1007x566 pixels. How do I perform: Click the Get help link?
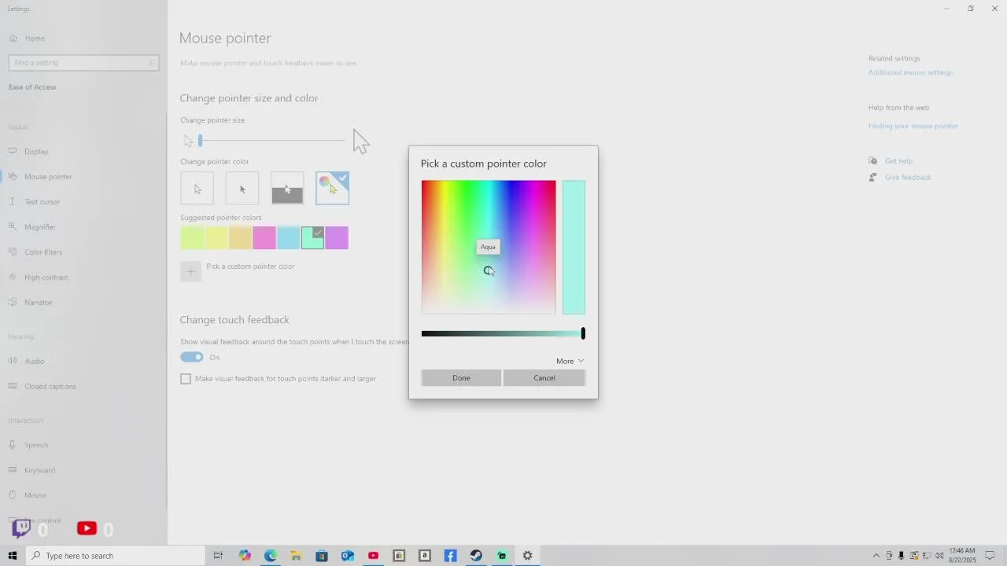point(898,161)
